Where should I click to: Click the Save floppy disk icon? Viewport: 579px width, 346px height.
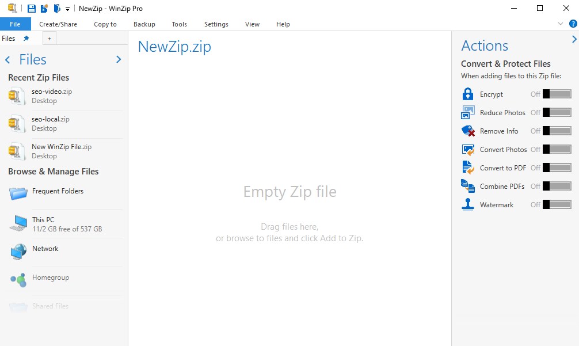click(x=32, y=9)
